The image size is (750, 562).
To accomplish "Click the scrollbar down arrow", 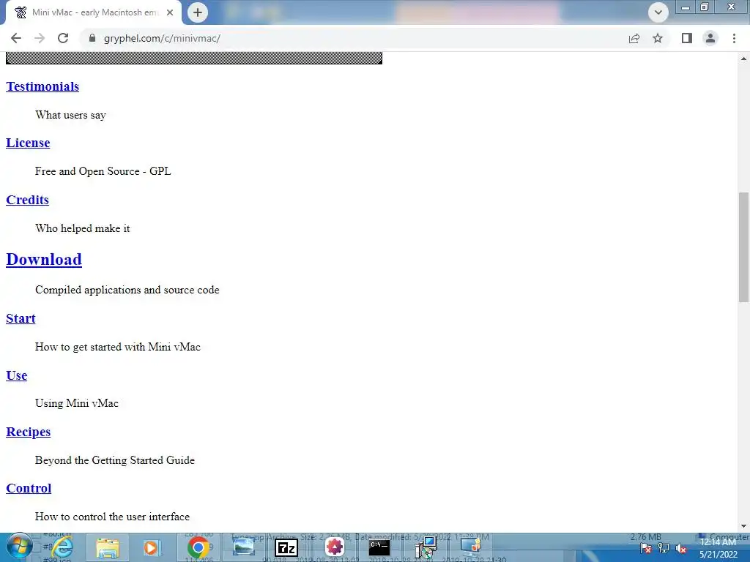I will click(x=743, y=526).
